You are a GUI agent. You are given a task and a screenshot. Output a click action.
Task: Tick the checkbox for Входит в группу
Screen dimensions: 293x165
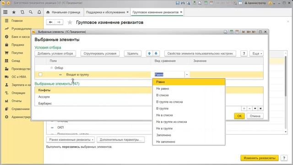(40, 74)
